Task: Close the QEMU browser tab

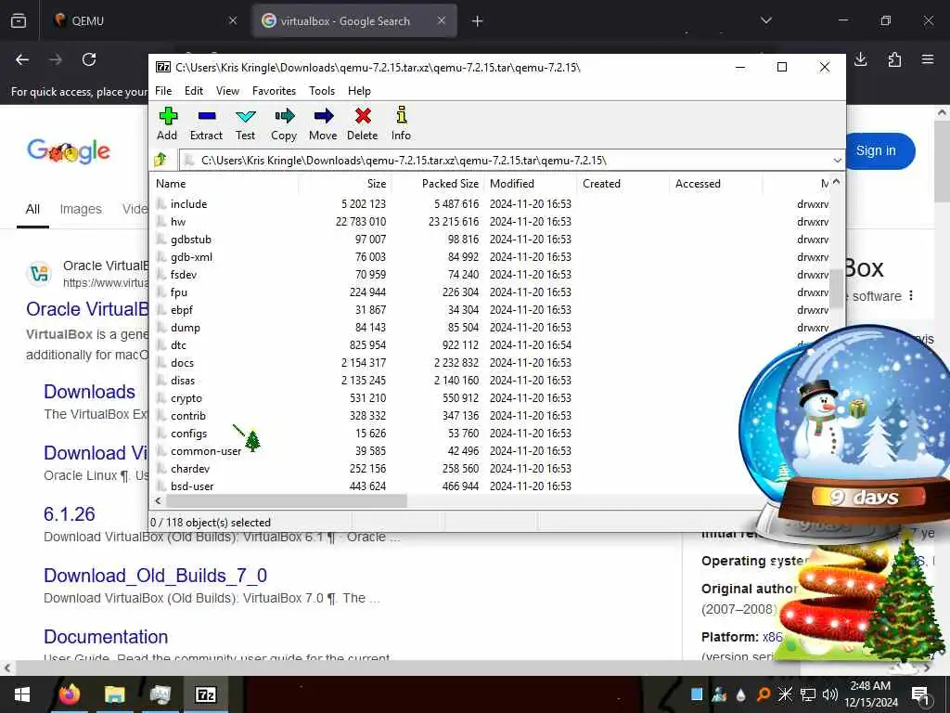Action: [x=233, y=20]
